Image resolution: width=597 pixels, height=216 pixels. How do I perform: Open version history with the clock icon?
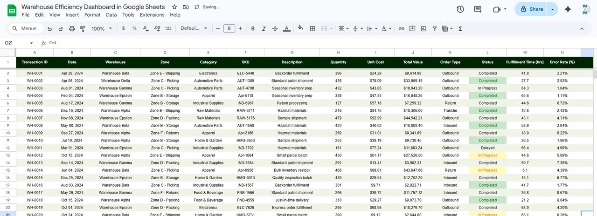(x=460, y=9)
